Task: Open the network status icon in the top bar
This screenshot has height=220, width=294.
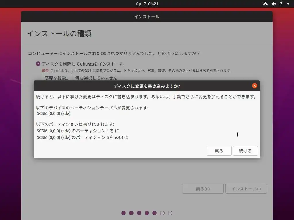Action: 265,4
